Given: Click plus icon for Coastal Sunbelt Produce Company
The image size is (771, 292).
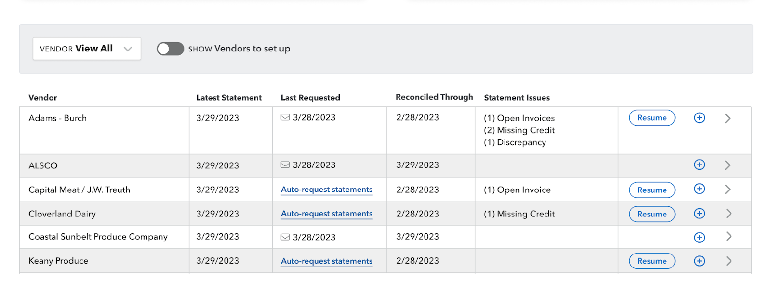Looking at the screenshot, I should click(699, 237).
